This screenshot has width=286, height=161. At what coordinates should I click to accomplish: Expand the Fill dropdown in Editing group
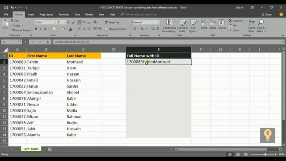click(237, 25)
